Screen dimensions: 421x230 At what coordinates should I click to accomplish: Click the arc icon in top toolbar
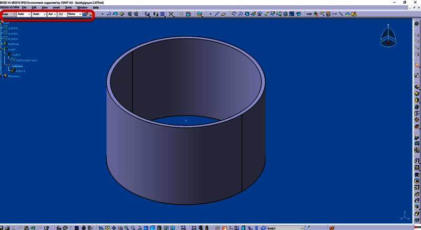click(347, 14)
